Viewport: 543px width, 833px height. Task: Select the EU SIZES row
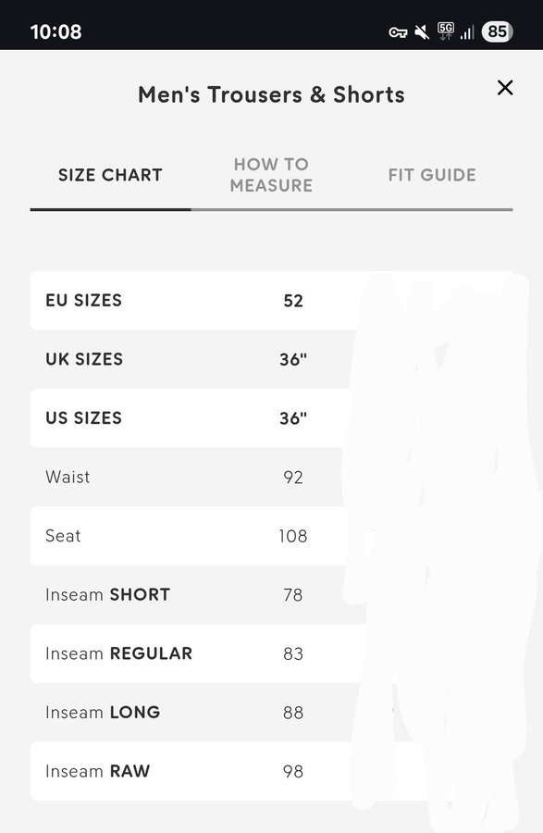click(x=271, y=301)
